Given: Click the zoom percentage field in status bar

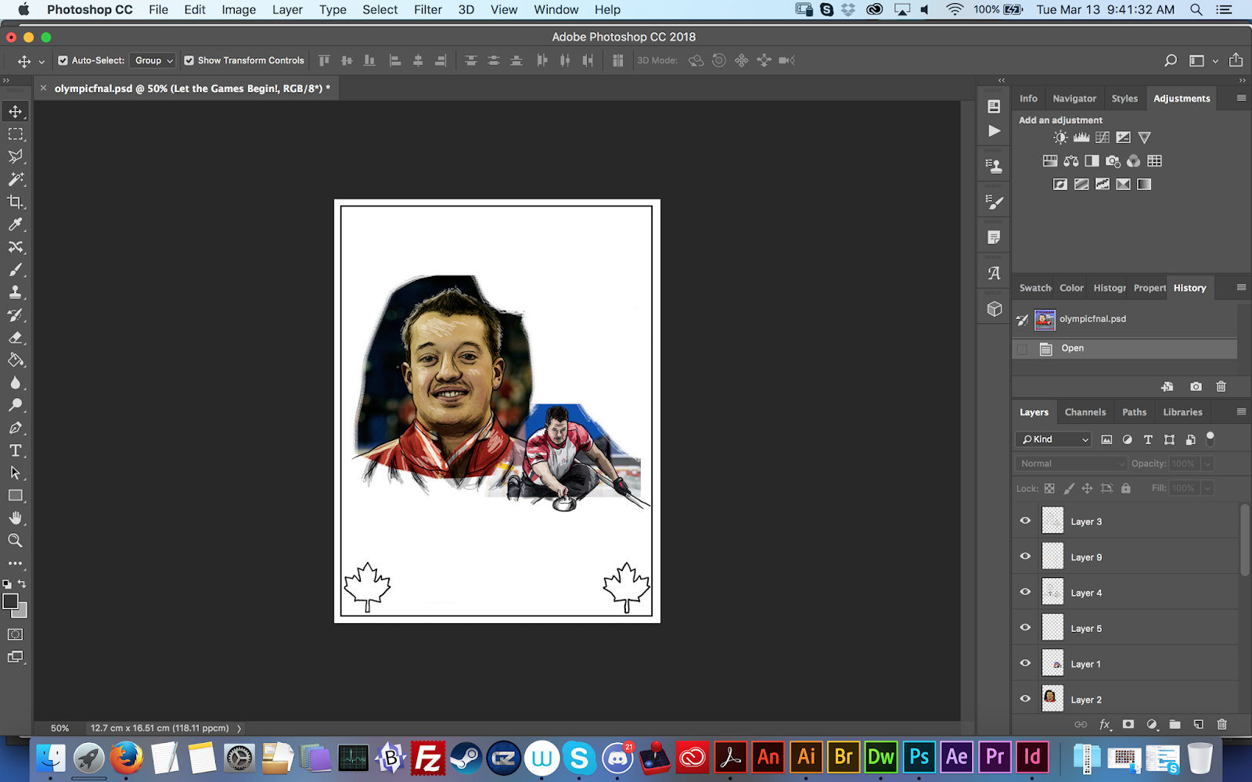Looking at the screenshot, I should [60, 728].
